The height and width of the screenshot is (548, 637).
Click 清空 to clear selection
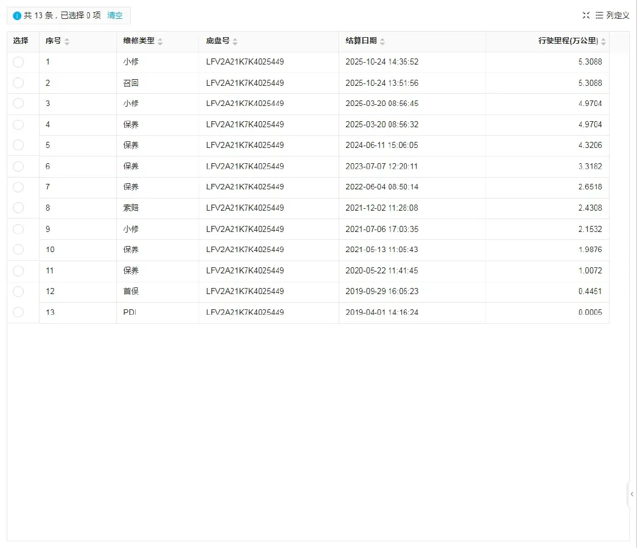click(114, 15)
